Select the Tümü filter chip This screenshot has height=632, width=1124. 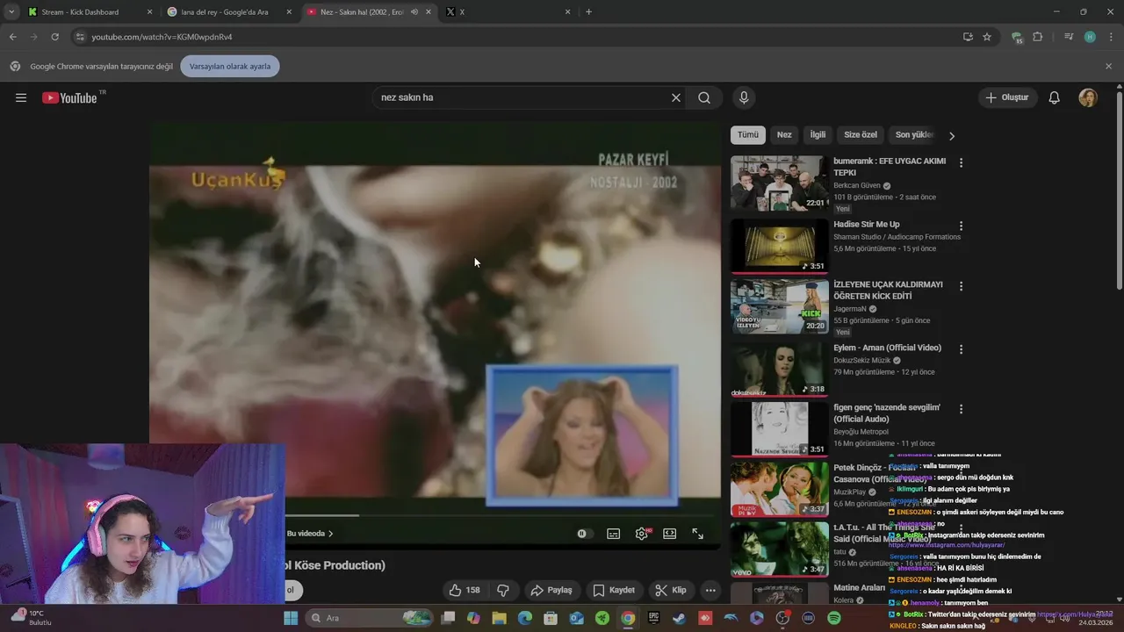[748, 135]
